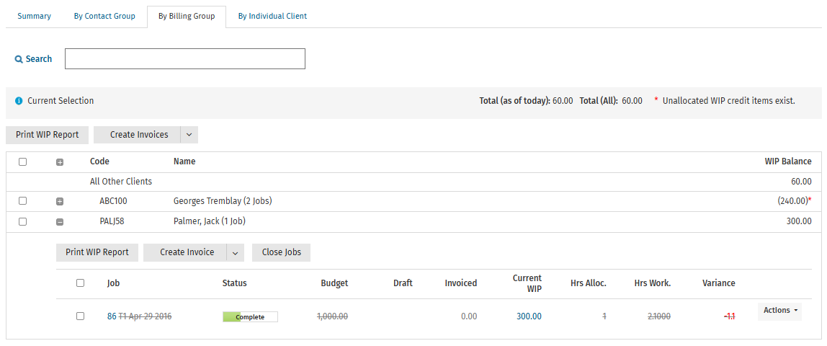Click the Current Selection info icon

pos(19,101)
